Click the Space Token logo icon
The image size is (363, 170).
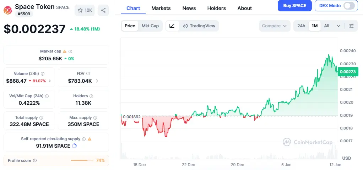click(x=8, y=10)
